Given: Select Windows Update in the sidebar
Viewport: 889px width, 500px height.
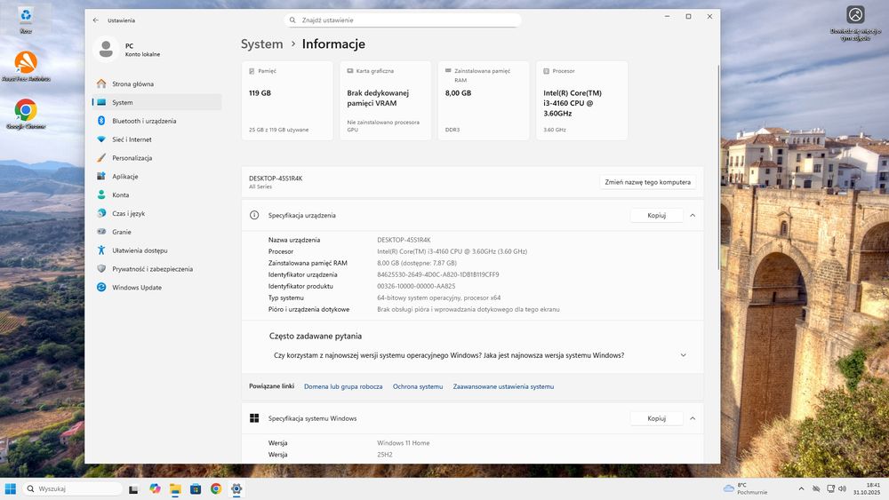Looking at the screenshot, I should point(157,287).
